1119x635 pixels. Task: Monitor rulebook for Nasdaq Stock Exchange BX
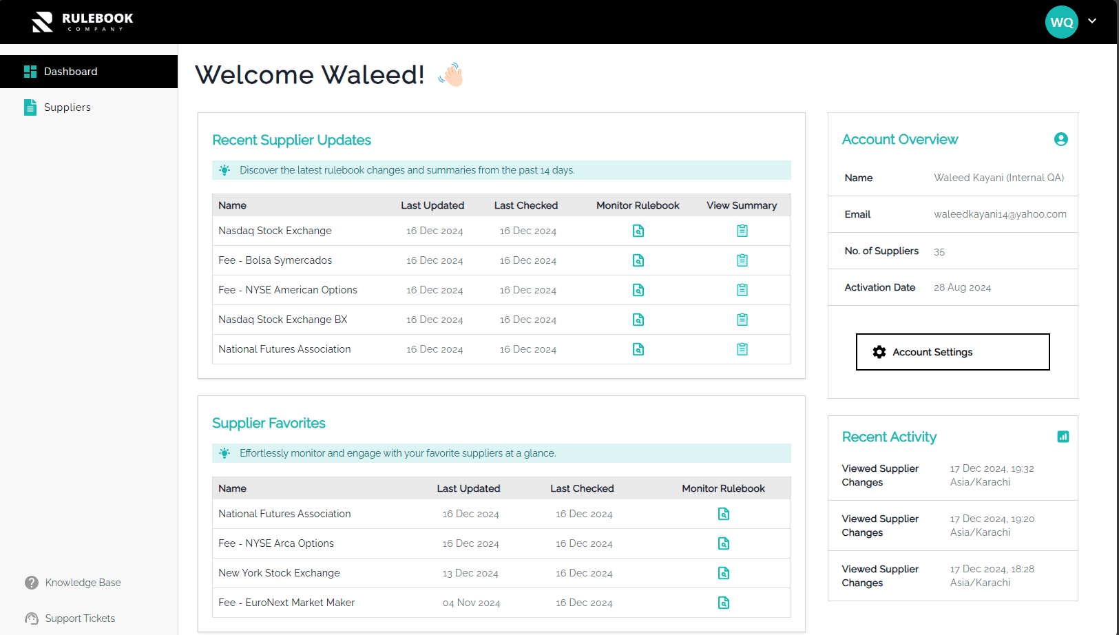click(x=638, y=320)
